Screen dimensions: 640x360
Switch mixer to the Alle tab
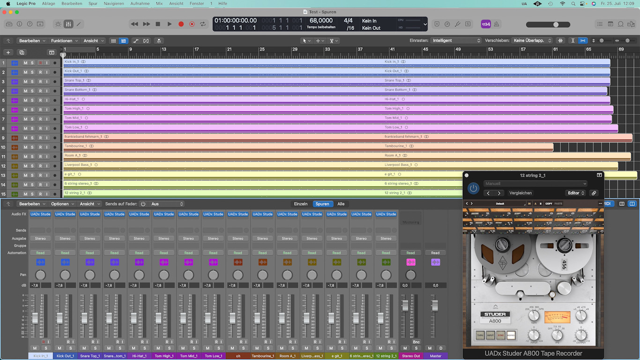click(341, 204)
